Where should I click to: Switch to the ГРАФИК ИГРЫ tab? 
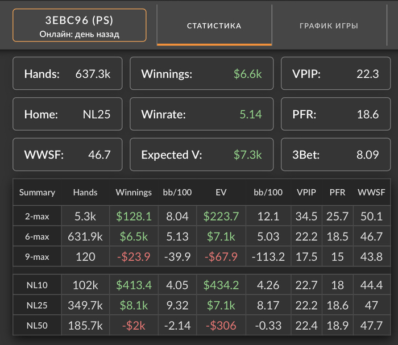329,26
